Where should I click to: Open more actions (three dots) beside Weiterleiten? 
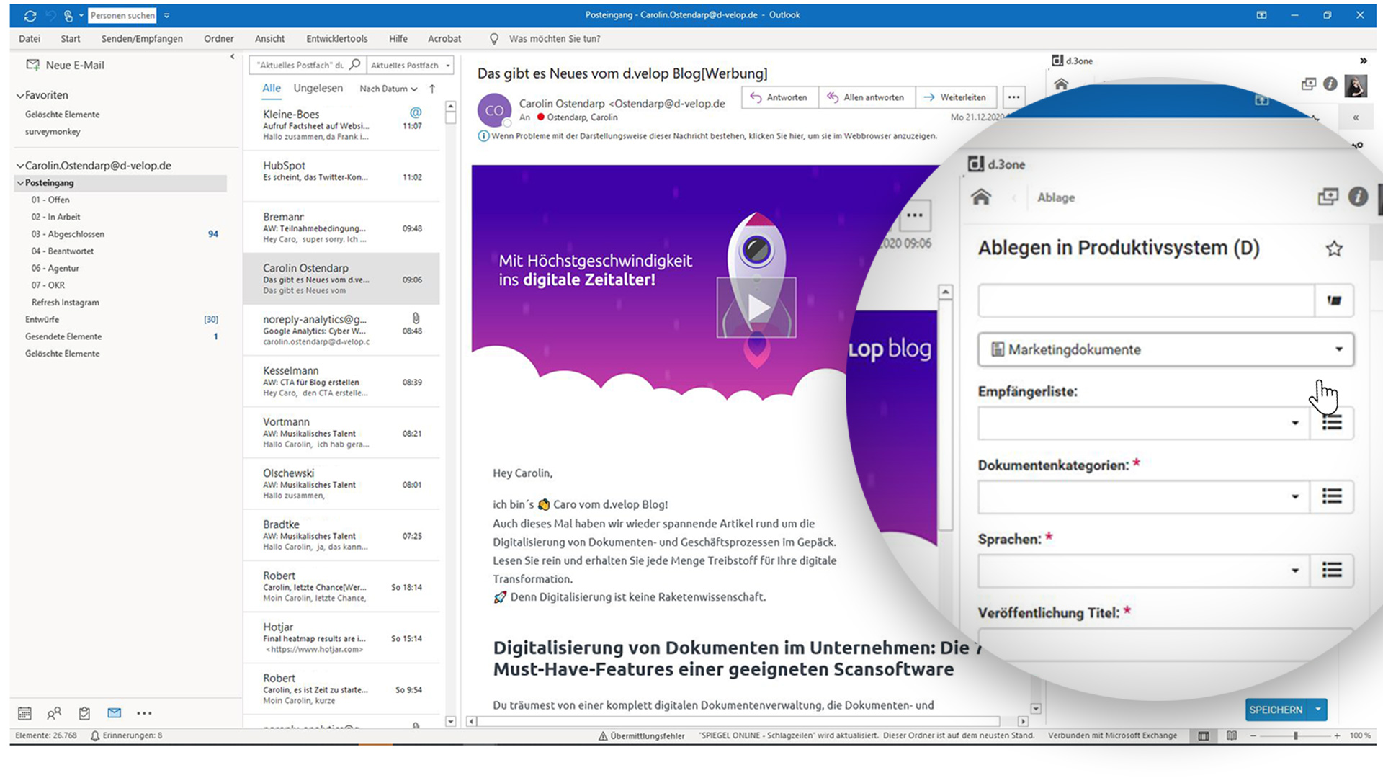point(1013,97)
